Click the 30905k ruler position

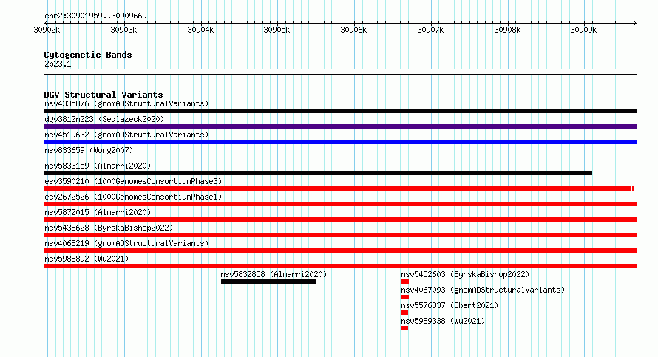[277, 30]
